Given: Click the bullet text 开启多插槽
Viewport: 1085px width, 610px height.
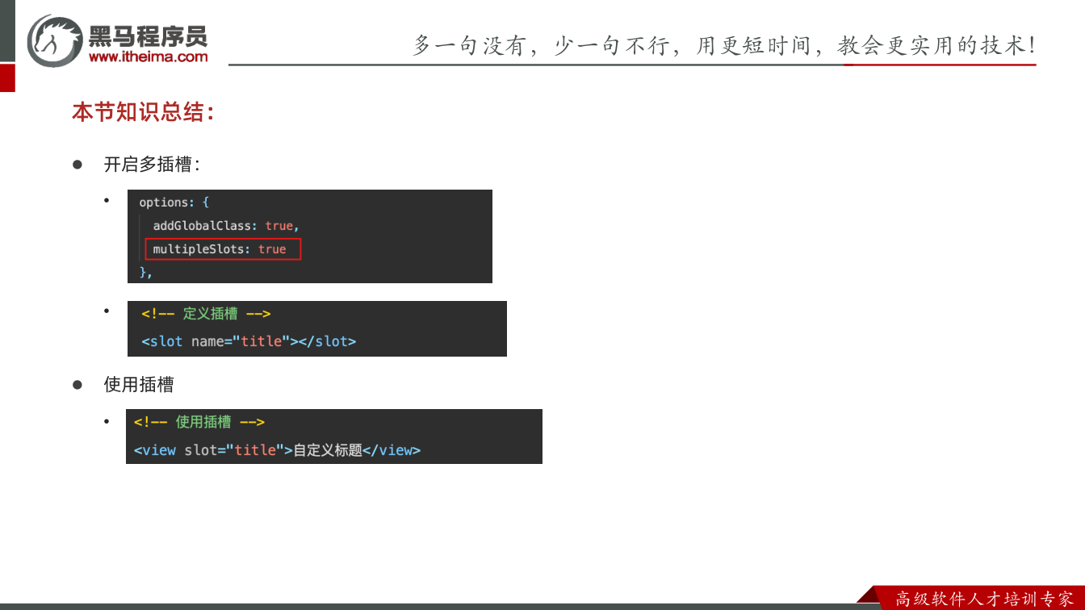Looking at the screenshot, I should tap(152, 165).
